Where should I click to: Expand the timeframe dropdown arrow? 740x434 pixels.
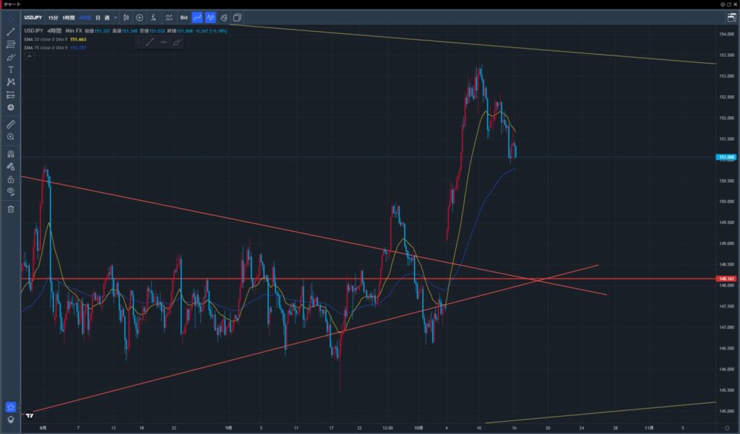point(116,17)
